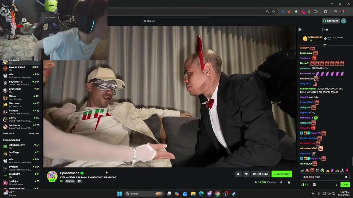
Task: Click the green Subscribe button
Action: pos(282,174)
